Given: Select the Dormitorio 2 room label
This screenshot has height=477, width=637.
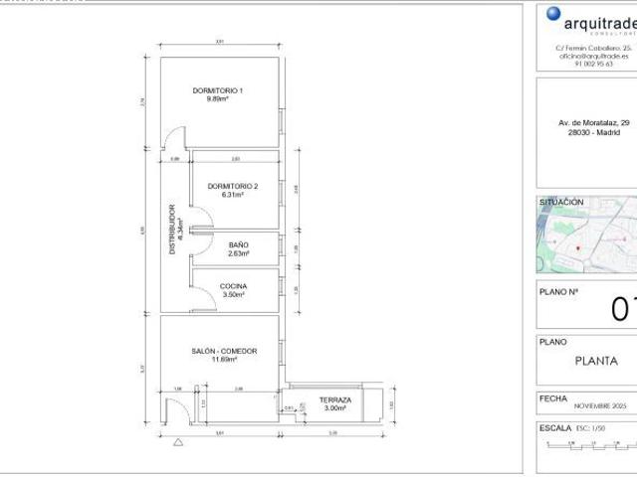Looking at the screenshot, I should pos(233,191).
